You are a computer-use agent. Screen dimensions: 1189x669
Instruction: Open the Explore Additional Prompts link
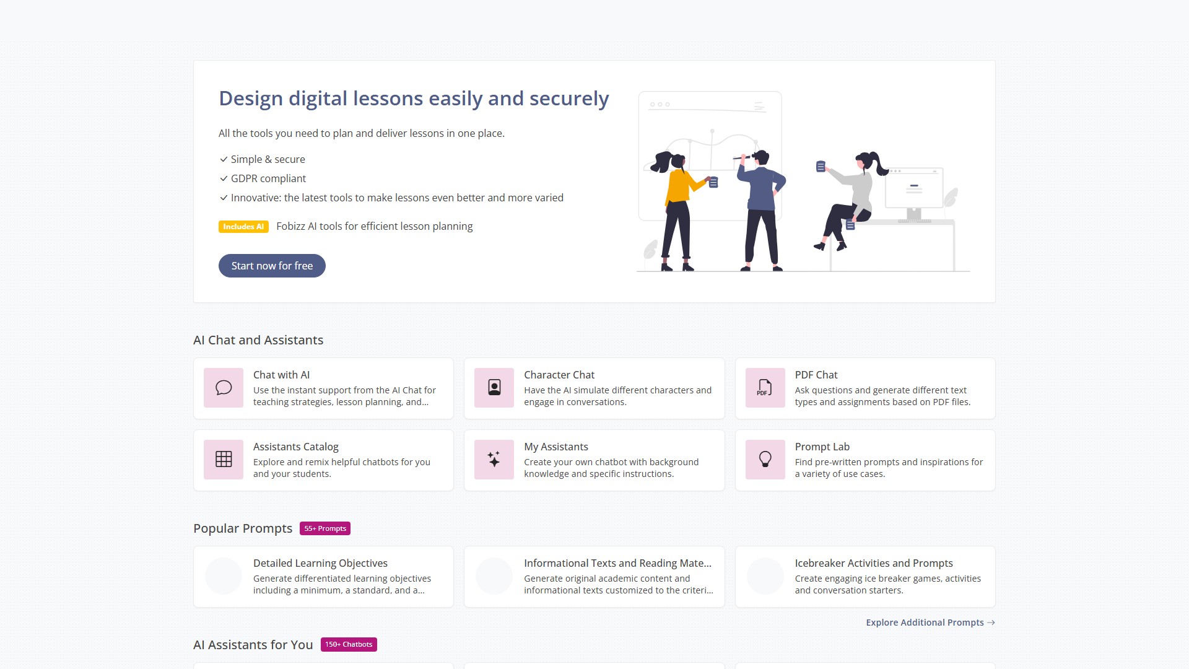[x=925, y=623]
